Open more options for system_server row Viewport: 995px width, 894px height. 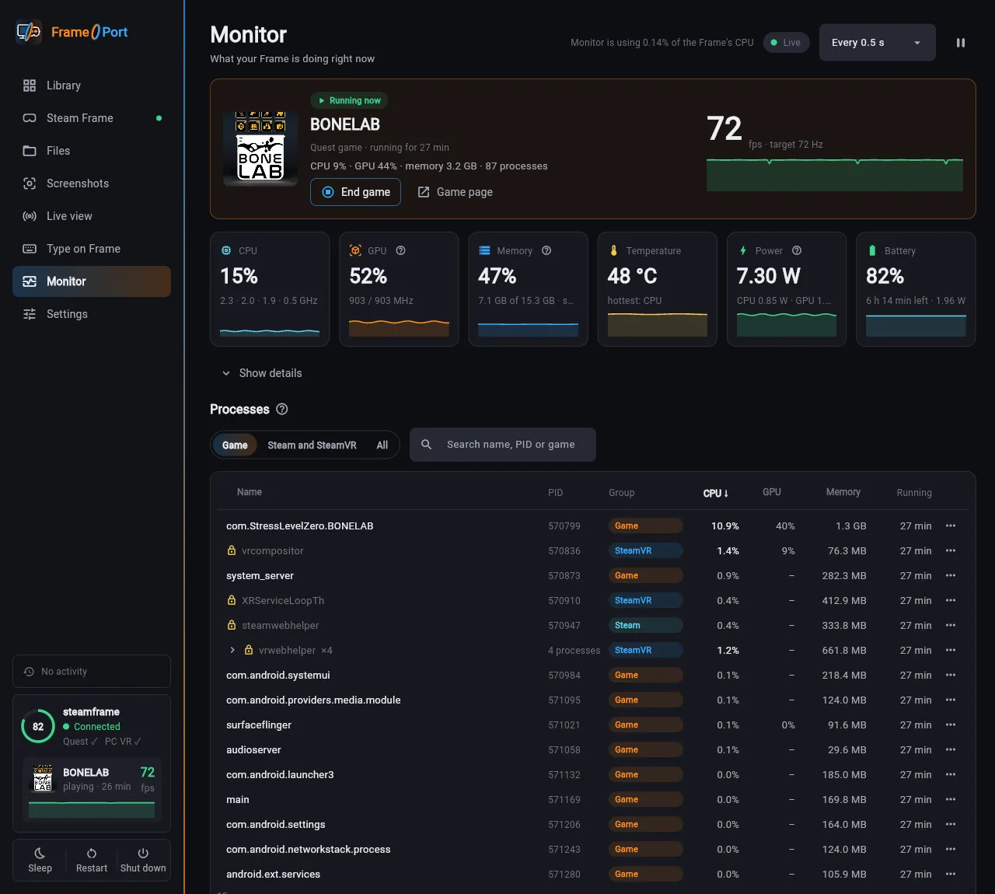(951, 576)
